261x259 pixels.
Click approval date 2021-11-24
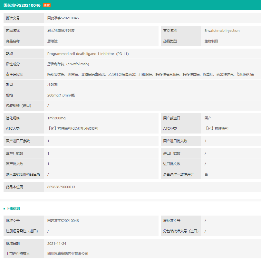tap(57, 244)
